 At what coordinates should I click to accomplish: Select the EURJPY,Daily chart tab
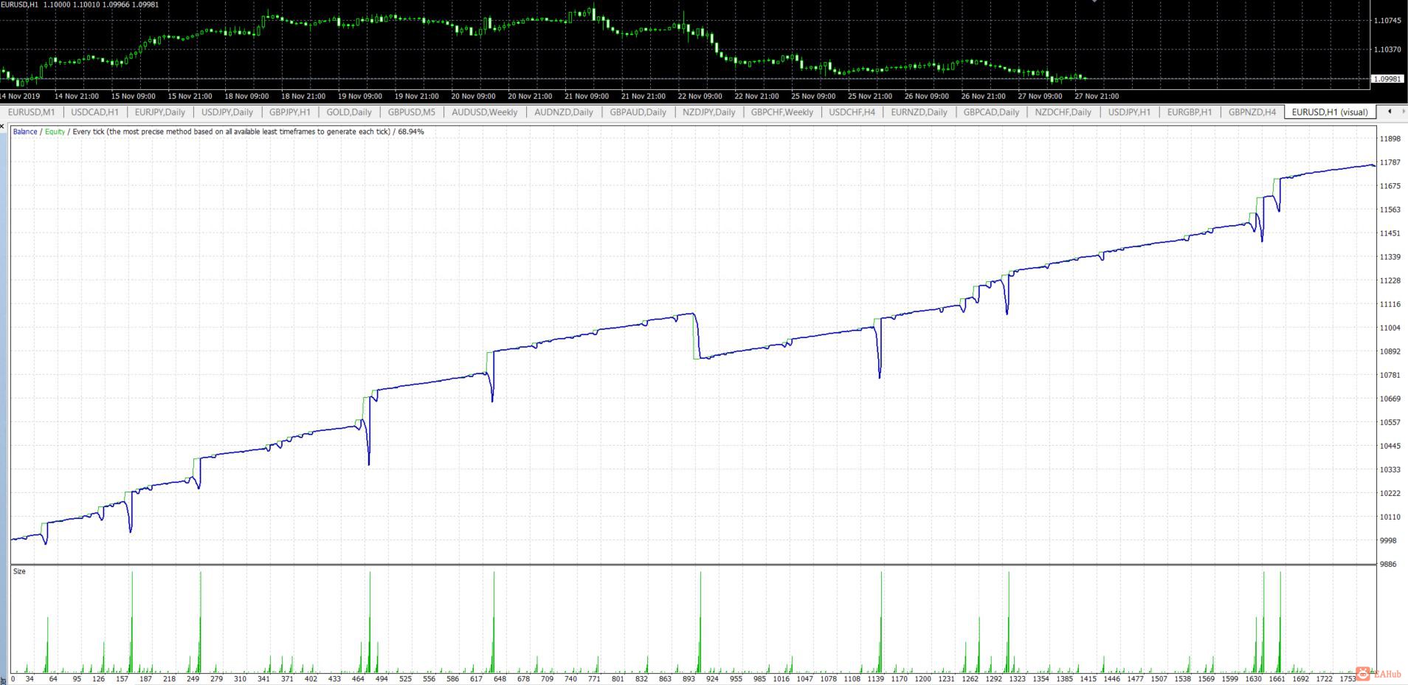point(160,112)
